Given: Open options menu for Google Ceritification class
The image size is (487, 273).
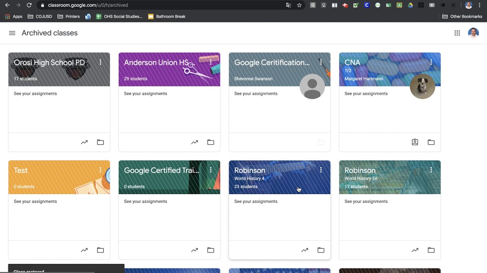Looking at the screenshot, I should pos(321,62).
